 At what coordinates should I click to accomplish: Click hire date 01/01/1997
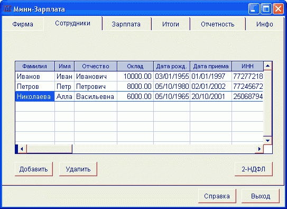211,76
